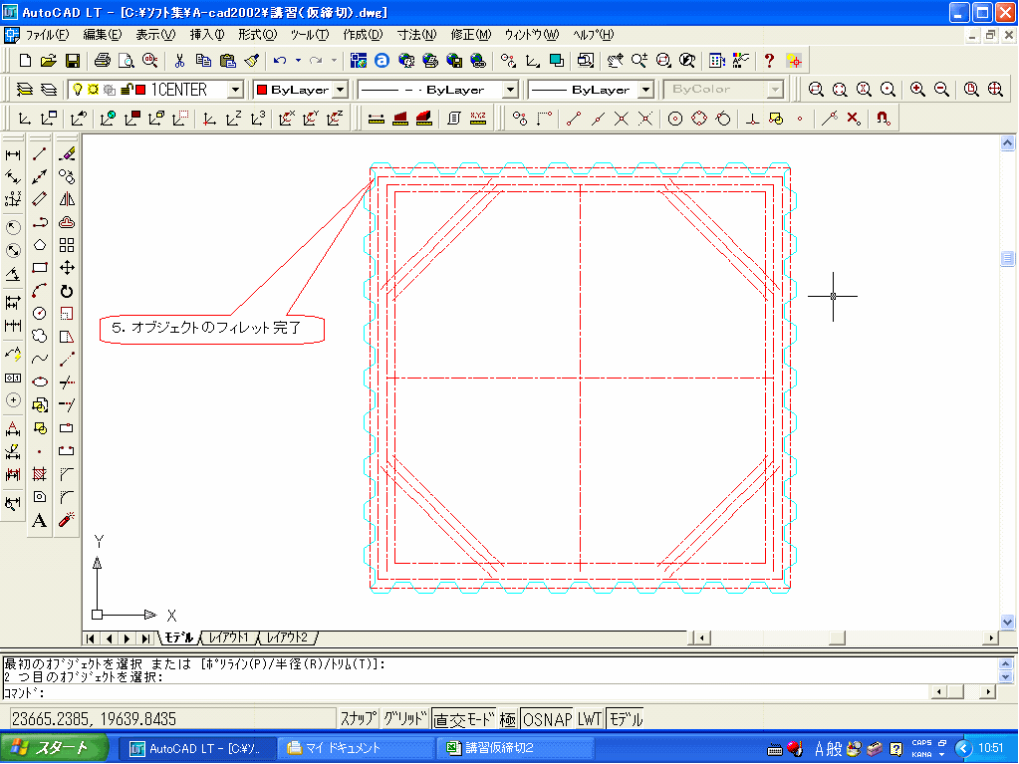This screenshot has height=764, width=1019.
Task: Click the Match Properties brush icon
Action: 252,61
